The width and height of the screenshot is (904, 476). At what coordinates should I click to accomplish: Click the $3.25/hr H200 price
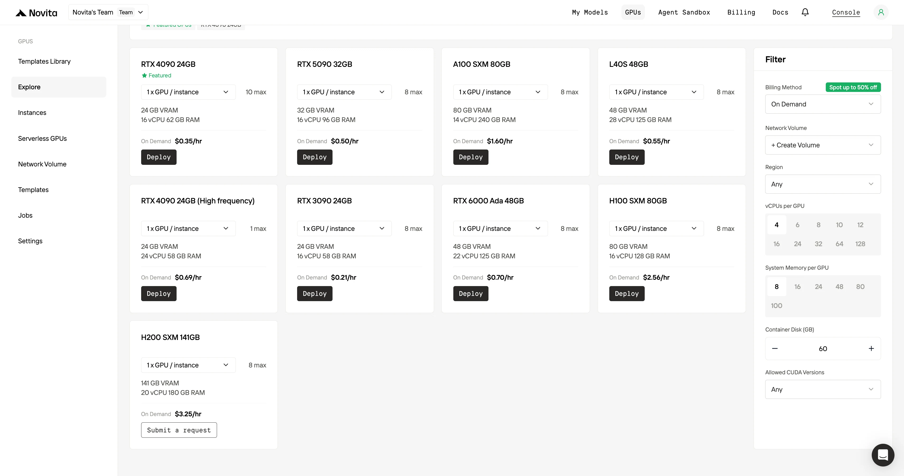(188, 414)
